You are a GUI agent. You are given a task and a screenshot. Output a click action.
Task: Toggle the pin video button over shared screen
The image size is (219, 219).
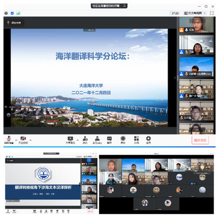[x=14, y=23]
